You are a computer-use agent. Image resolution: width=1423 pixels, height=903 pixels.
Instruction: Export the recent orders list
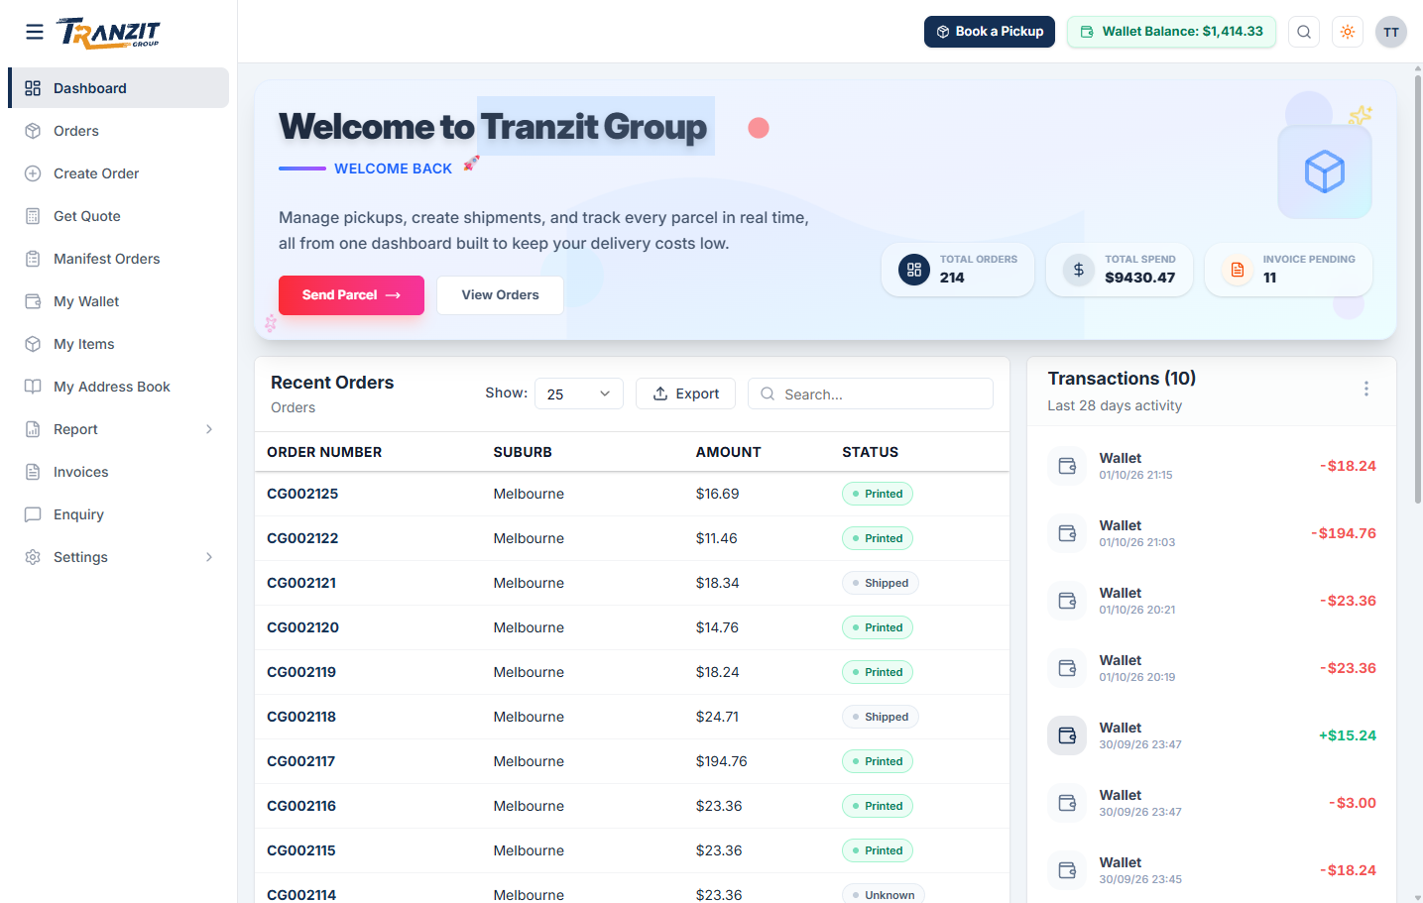click(x=685, y=394)
